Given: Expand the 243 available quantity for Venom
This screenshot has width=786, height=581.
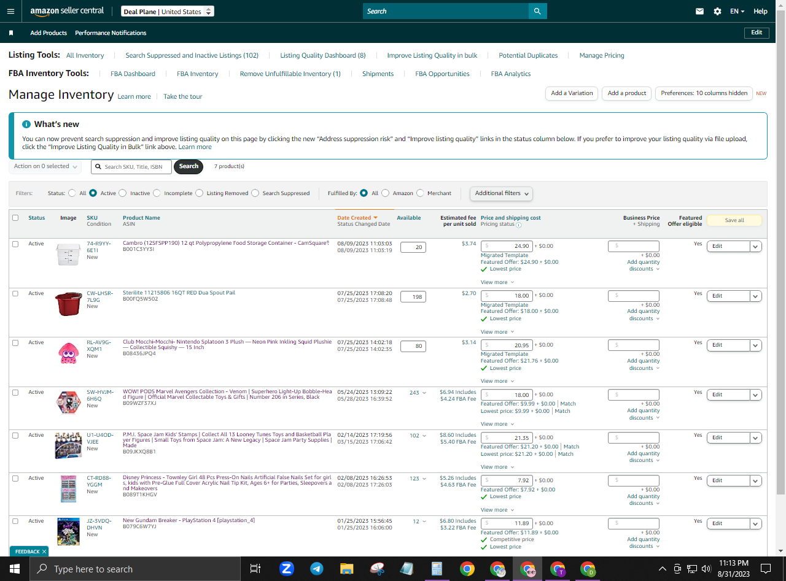Looking at the screenshot, I should [x=418, y=393].
